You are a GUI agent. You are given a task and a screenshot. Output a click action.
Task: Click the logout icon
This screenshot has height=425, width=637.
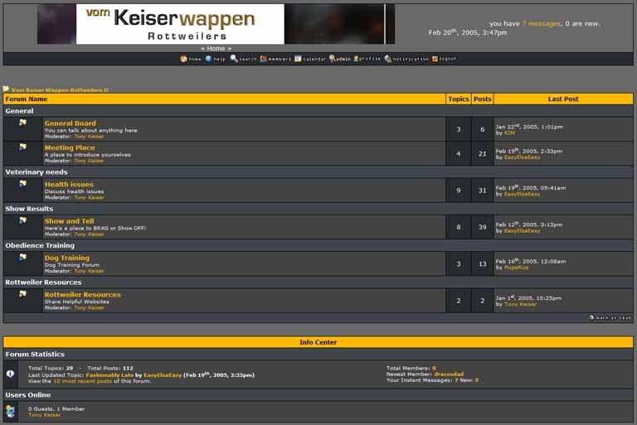pos(435,59)
